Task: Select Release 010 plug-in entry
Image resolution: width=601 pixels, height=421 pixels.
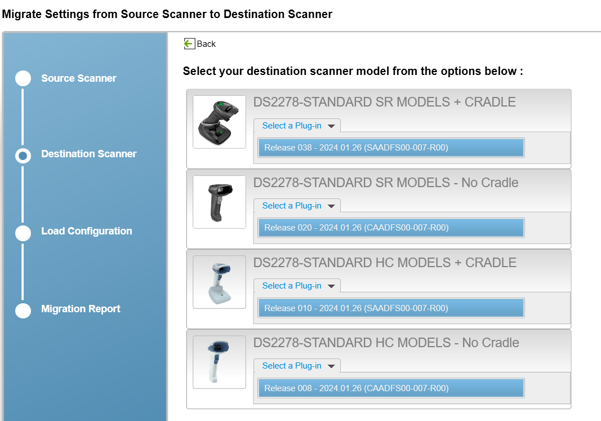Action: pos(391,307)
